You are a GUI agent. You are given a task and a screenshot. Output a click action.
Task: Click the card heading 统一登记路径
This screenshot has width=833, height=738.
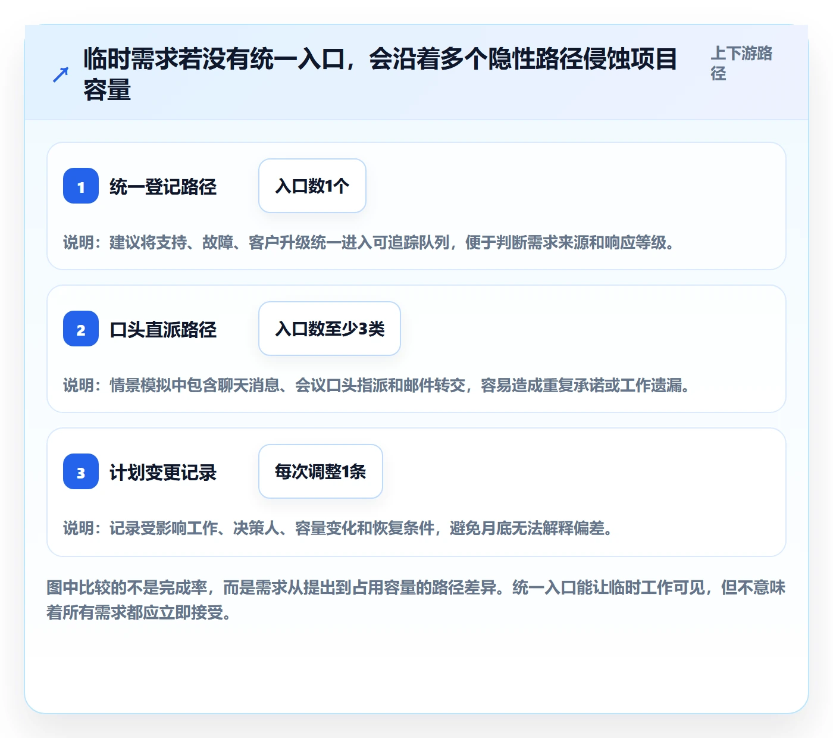[x=163, y=186]
